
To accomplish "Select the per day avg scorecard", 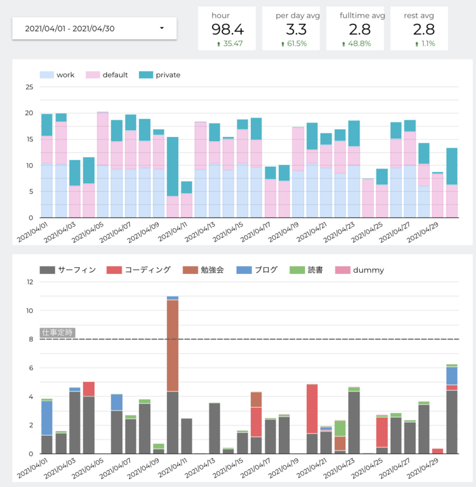I will pyautogui.click(x=291, y=29).
